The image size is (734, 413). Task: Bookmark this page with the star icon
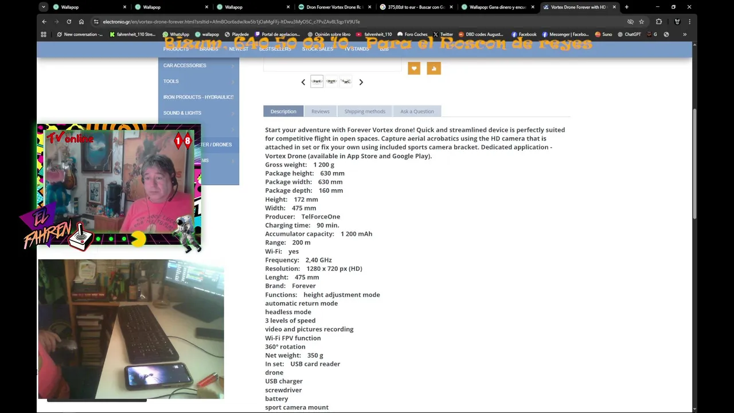[x=642, y=22]
